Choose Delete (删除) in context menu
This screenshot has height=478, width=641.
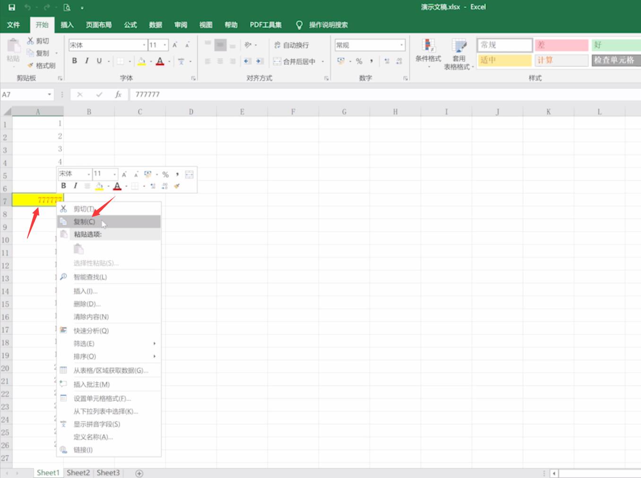click(x=109, y=304)
